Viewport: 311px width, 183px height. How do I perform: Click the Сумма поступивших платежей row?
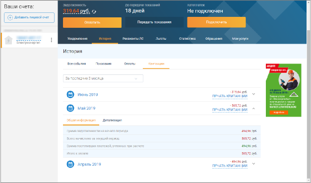click(x=162, y=146)
